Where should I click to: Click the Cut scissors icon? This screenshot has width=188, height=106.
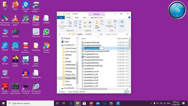80,21
